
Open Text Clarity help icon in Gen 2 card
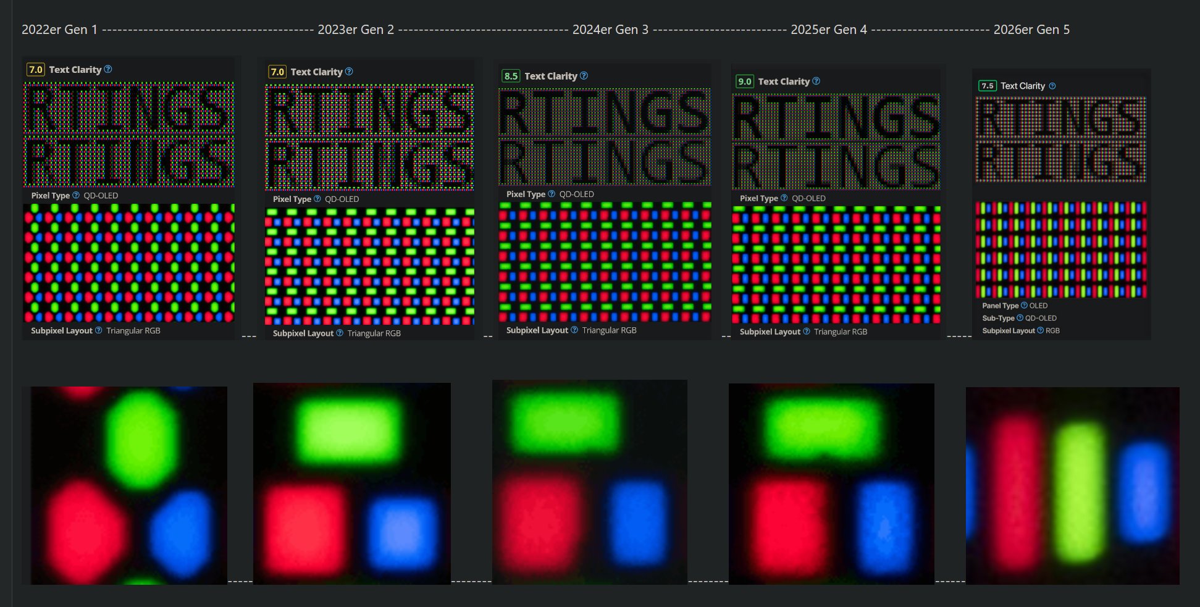tap(349, 72)
